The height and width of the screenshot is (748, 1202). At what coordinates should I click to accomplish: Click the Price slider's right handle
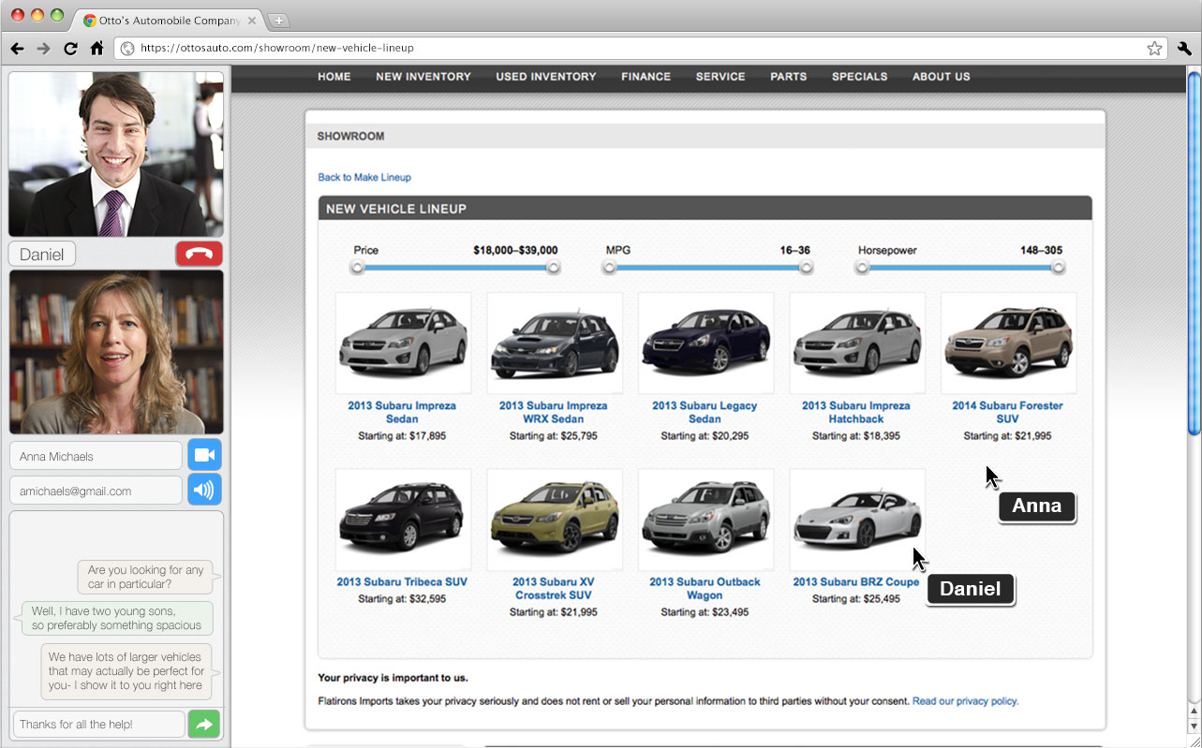(x=554, y=268)
